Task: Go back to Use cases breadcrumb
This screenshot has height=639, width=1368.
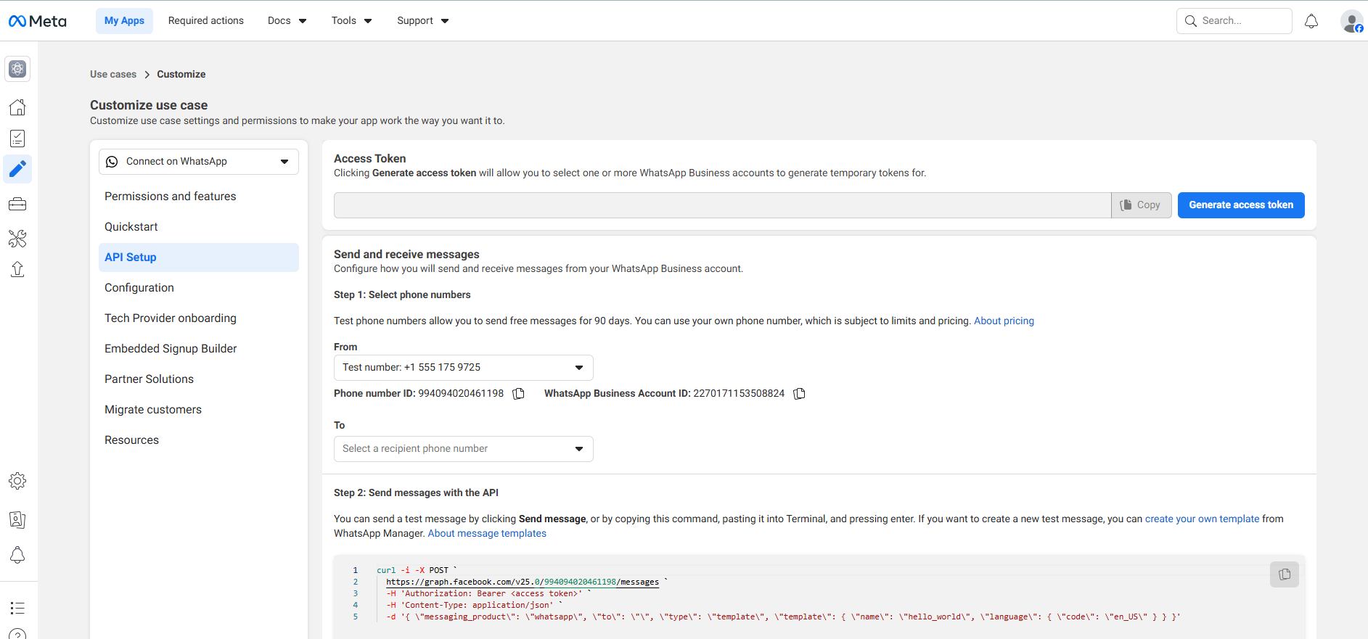Action: 113,74
